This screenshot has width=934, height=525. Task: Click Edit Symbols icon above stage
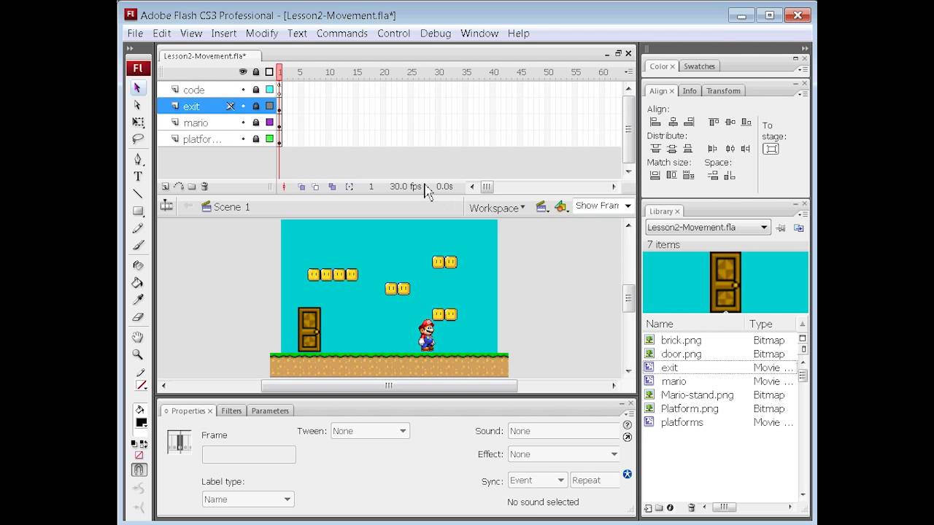(x=561, y=207)
